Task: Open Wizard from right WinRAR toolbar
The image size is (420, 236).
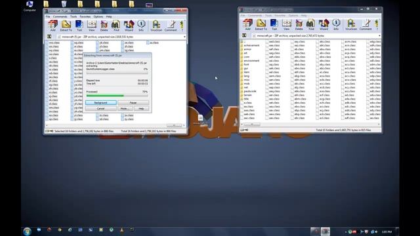Action: point(324,24)
